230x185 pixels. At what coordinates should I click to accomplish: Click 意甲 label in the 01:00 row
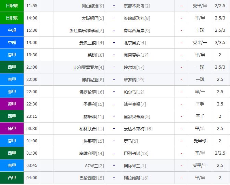[x=12, y=141]
